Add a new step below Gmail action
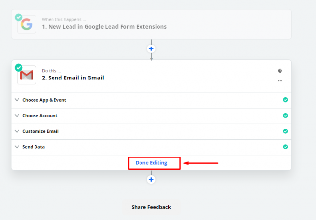Image resolution: width=316 pixels, height=220 pixels. 151,179
